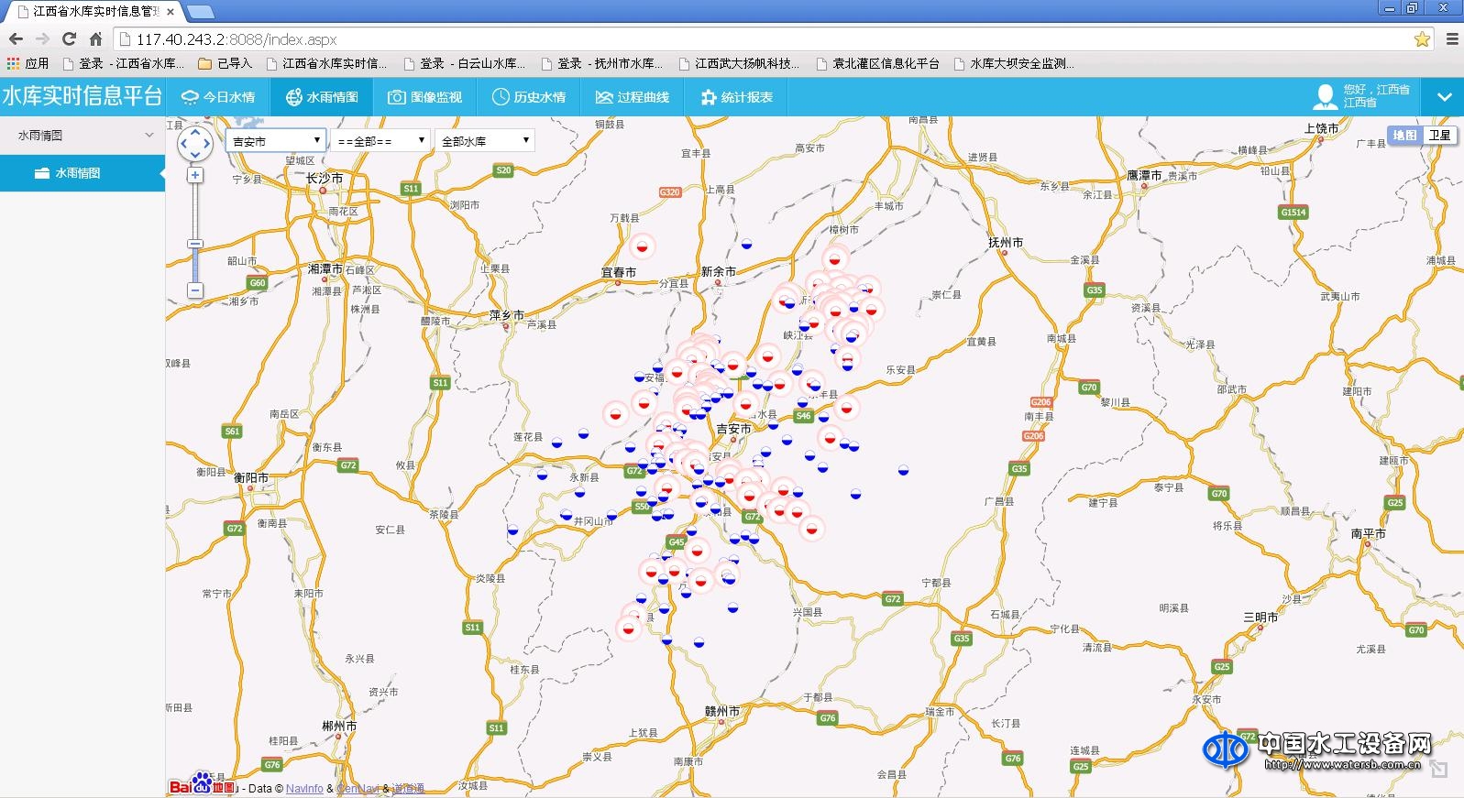Viewport: 1464px width, 798px height.
Task: Click the map zoom out minus button
Action: [x=195, y=290]
